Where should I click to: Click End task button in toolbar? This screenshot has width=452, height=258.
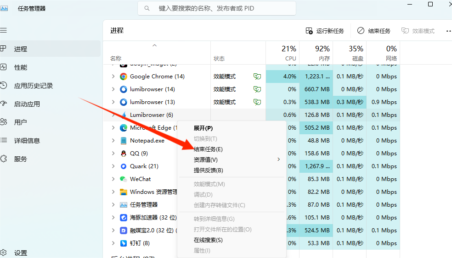click(x=373, y=31)
